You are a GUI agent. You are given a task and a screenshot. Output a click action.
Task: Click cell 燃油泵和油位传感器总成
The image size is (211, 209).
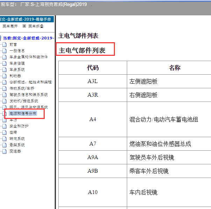point(169,144)
